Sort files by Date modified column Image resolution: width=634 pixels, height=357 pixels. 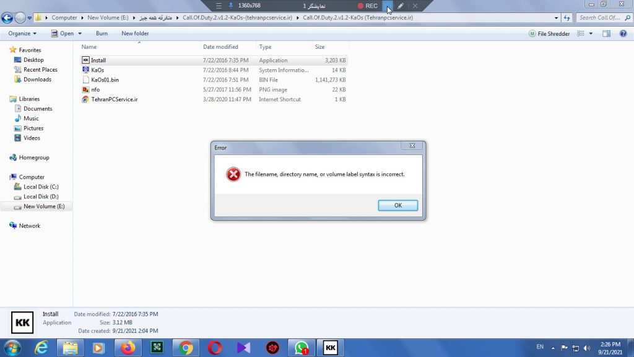(220, 47)
